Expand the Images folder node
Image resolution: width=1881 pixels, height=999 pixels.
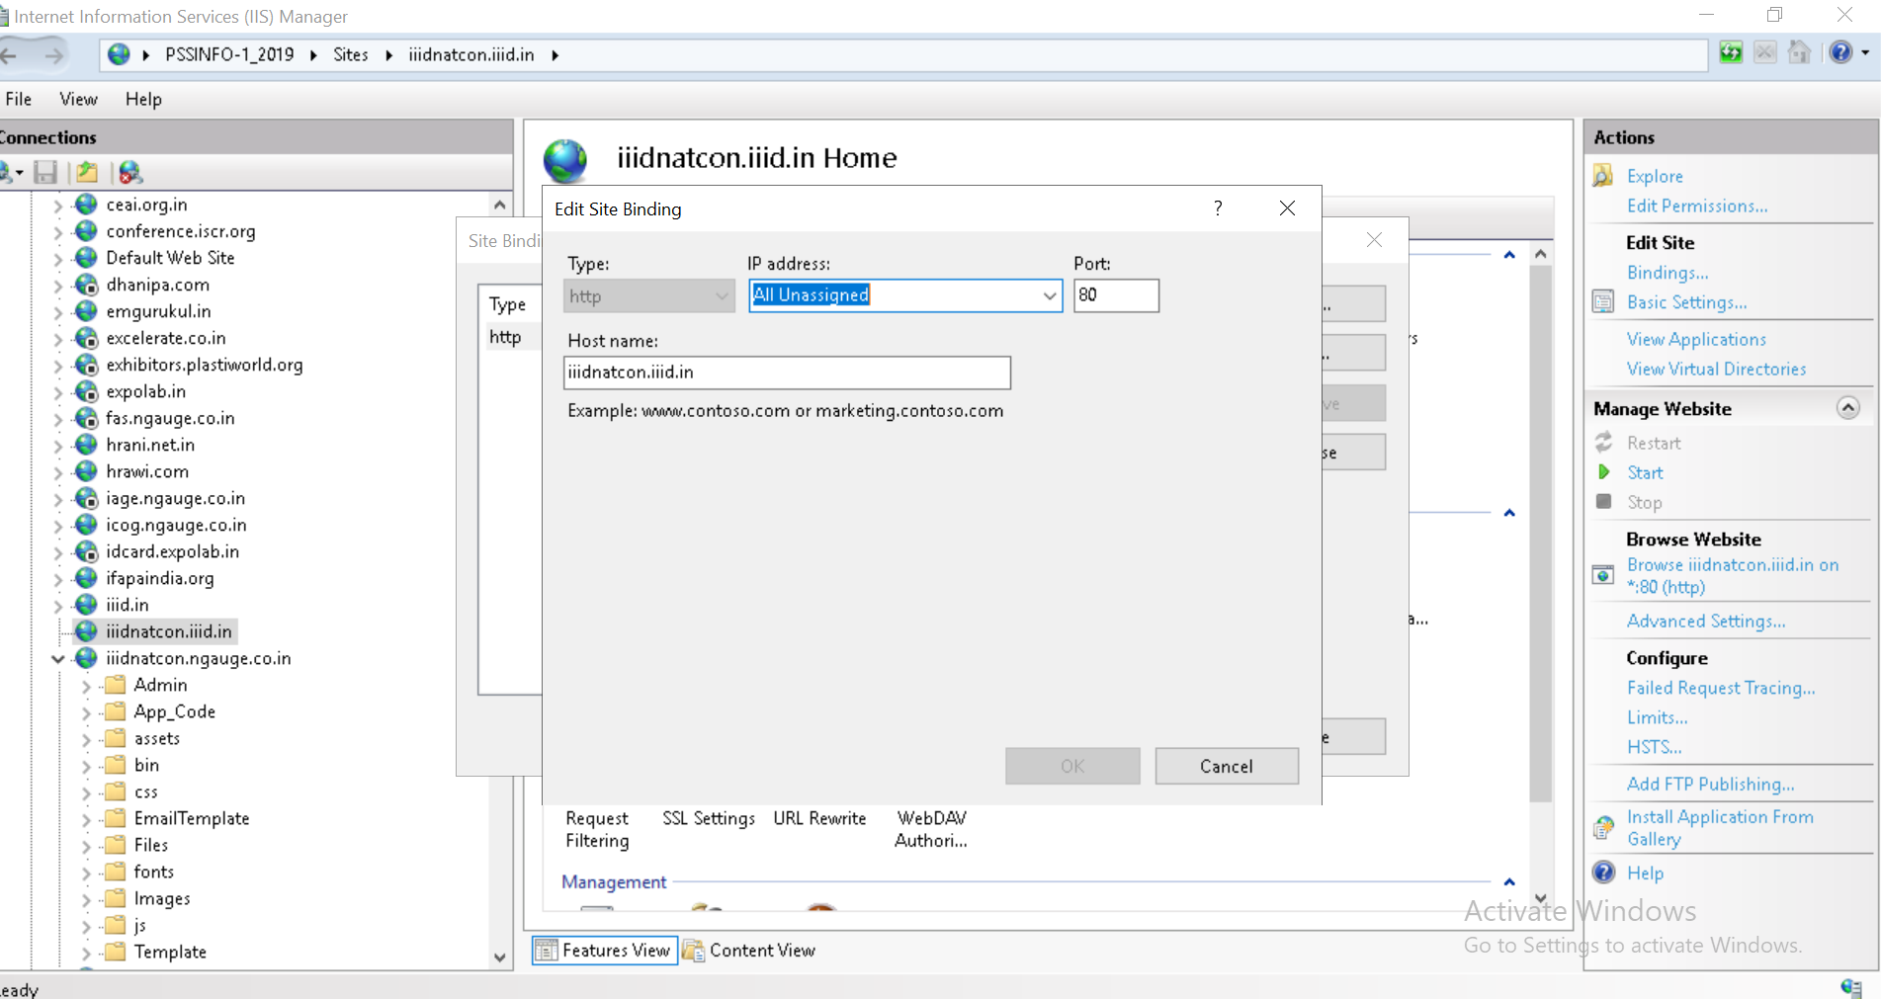click(86, 899)
